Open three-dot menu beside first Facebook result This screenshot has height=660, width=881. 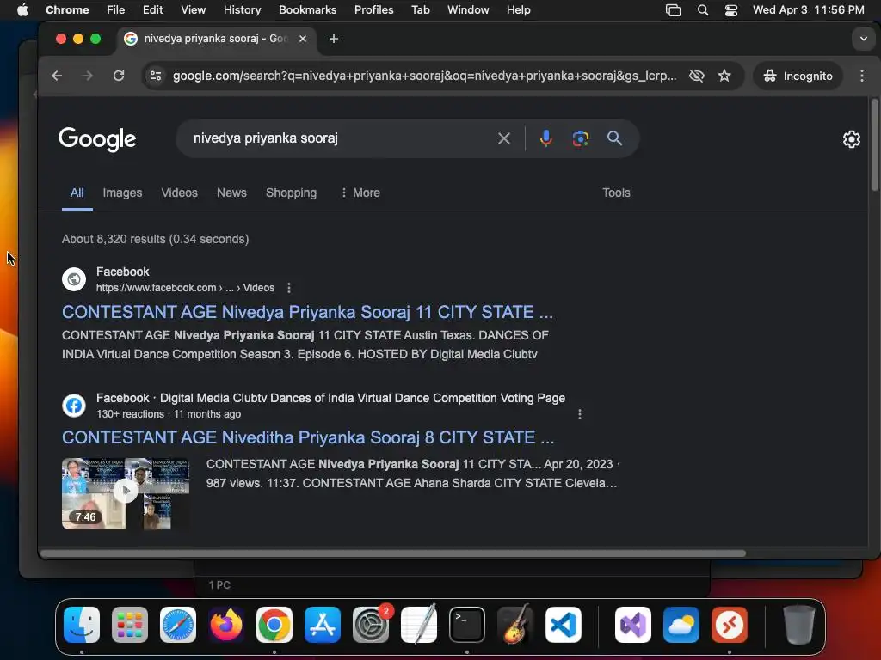289,288
